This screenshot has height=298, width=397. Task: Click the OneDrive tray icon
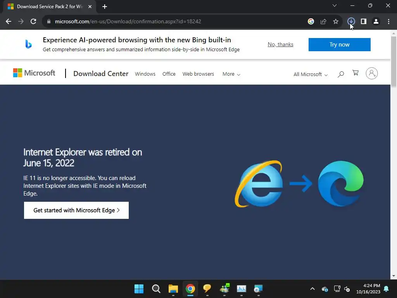click(325, 289)
